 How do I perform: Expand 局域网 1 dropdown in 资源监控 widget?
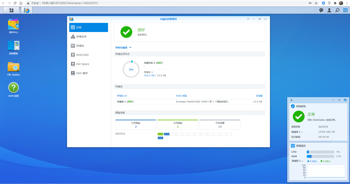coord(297,161)
